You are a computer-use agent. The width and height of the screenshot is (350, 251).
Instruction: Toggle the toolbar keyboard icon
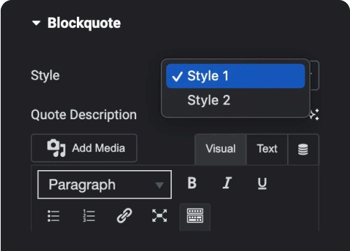[195, 216]
